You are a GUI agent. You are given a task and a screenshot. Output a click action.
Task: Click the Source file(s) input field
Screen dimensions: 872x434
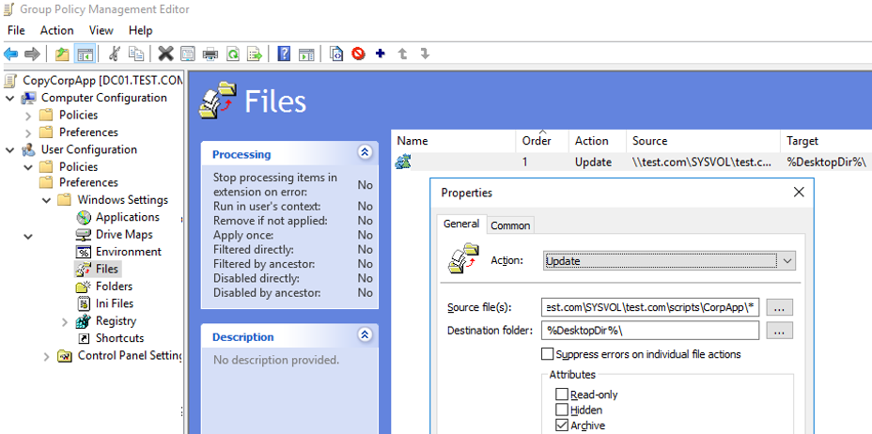[x=650, y=307]
